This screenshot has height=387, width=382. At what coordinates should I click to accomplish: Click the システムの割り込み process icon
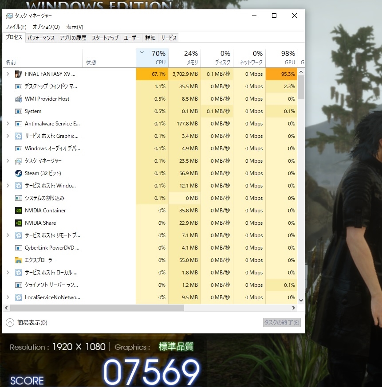click(x=19, y=198)
